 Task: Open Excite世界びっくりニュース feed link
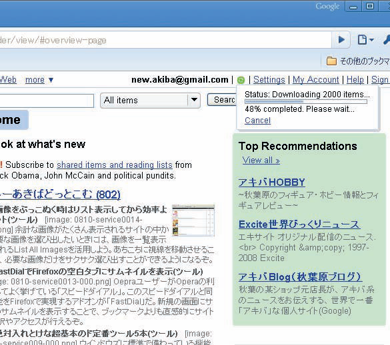coord(299,224)
